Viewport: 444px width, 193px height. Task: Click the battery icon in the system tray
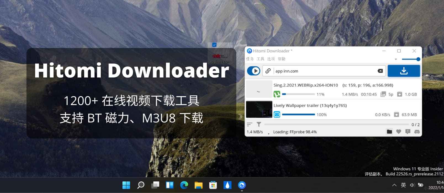tap(421, 185)
